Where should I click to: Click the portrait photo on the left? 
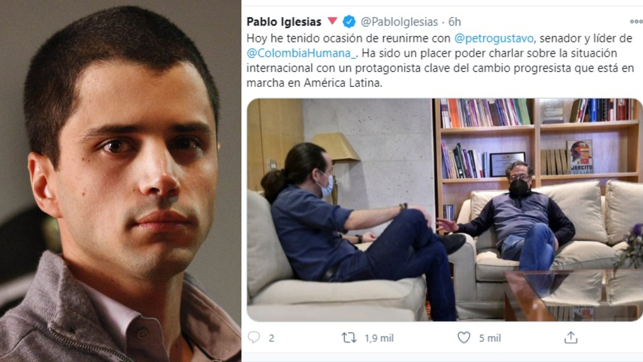click(x=121, y=181)
